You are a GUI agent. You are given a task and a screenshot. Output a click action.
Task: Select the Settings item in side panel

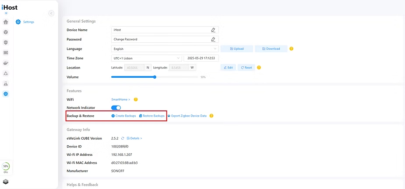[x=28, y=22]
